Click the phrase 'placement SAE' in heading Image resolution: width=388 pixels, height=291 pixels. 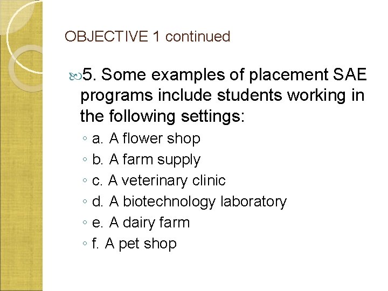pyautogui.click(x=308, y=74)
